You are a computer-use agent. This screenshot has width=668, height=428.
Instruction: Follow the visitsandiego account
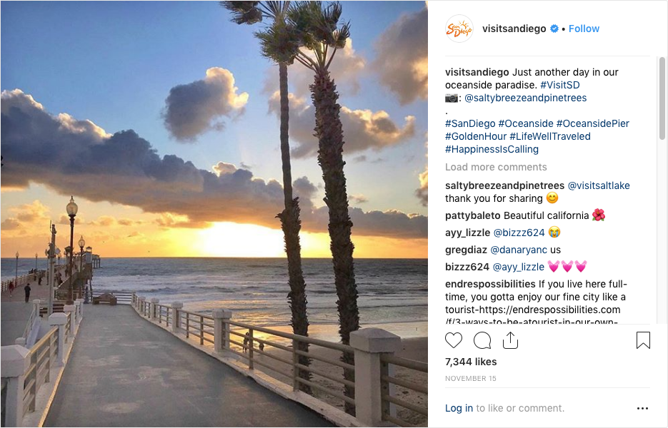click(584, 29)
